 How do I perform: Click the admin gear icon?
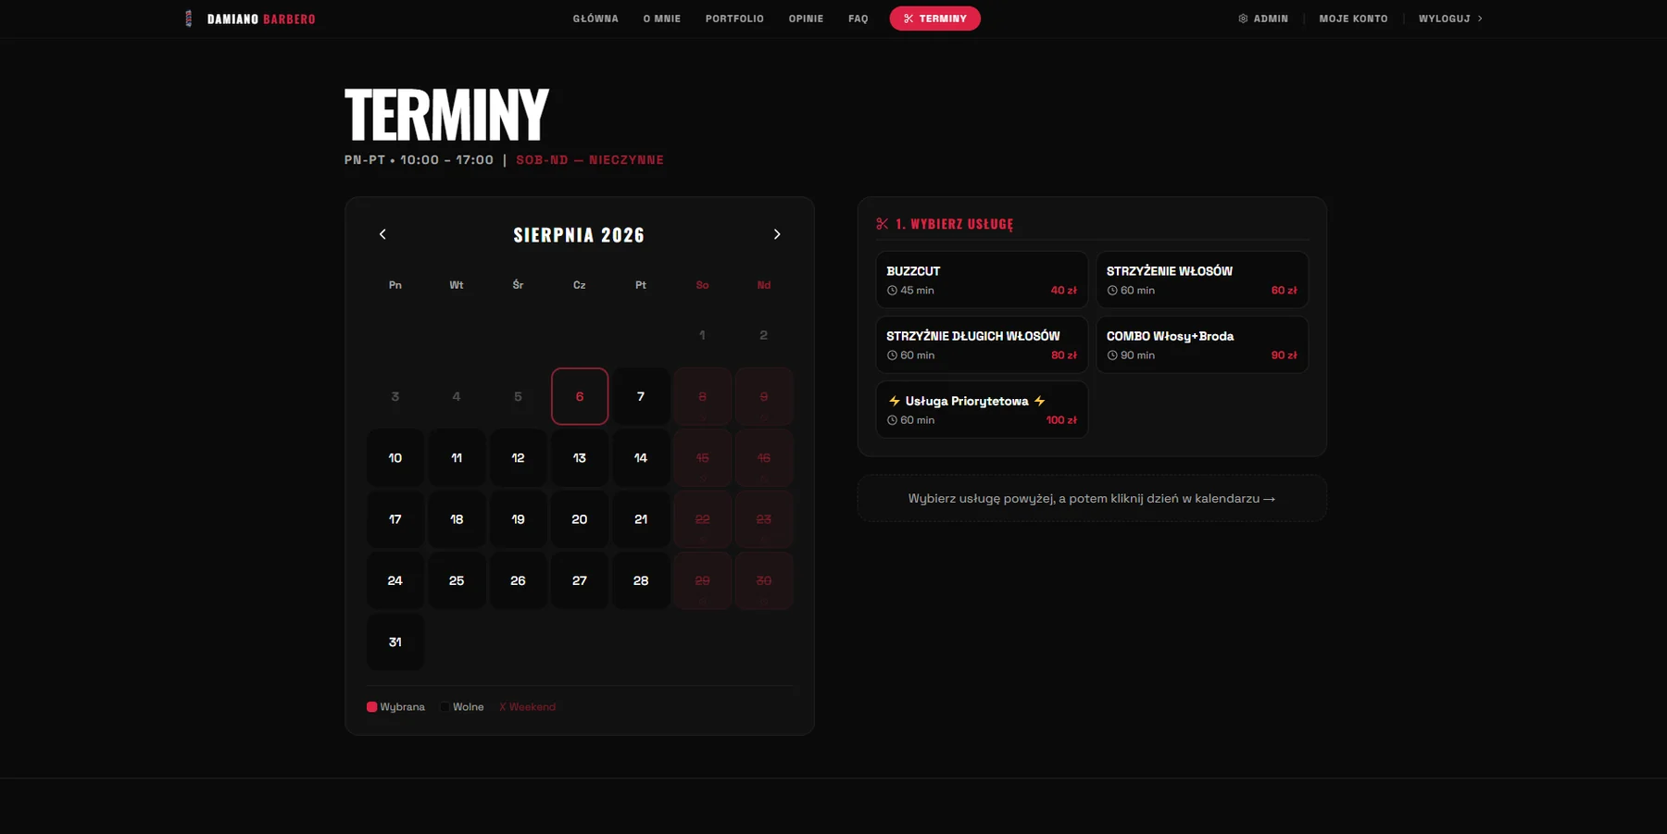tap(1243, 19)
